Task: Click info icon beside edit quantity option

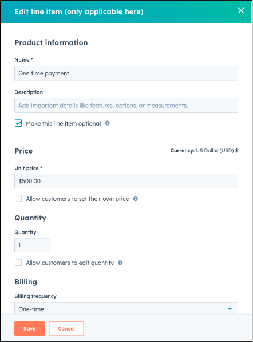Action: tap(120, 263)
